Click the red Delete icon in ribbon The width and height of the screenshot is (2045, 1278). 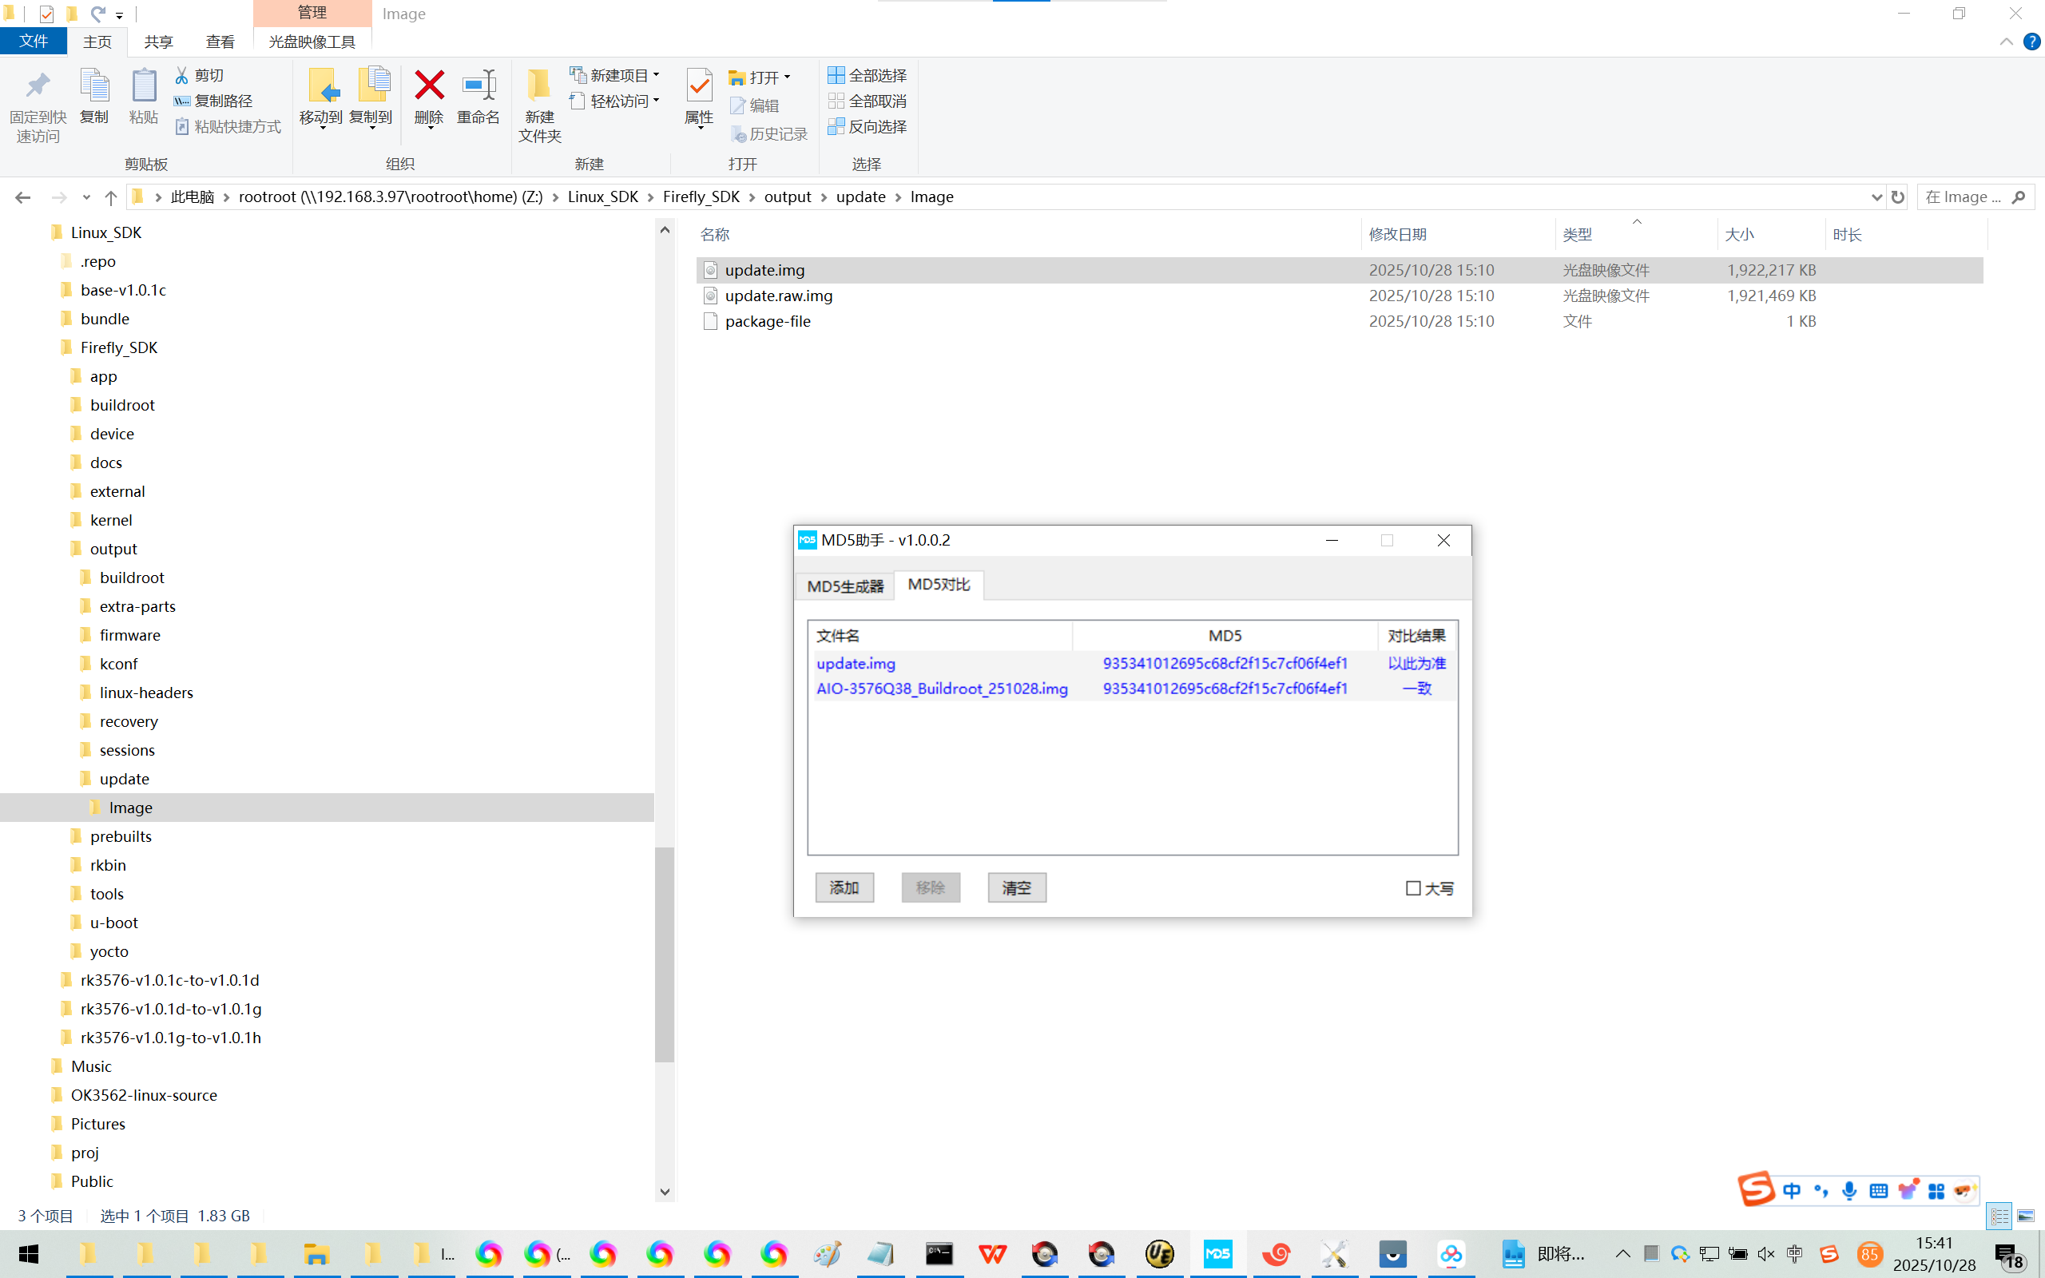click(x=428, y=85)
